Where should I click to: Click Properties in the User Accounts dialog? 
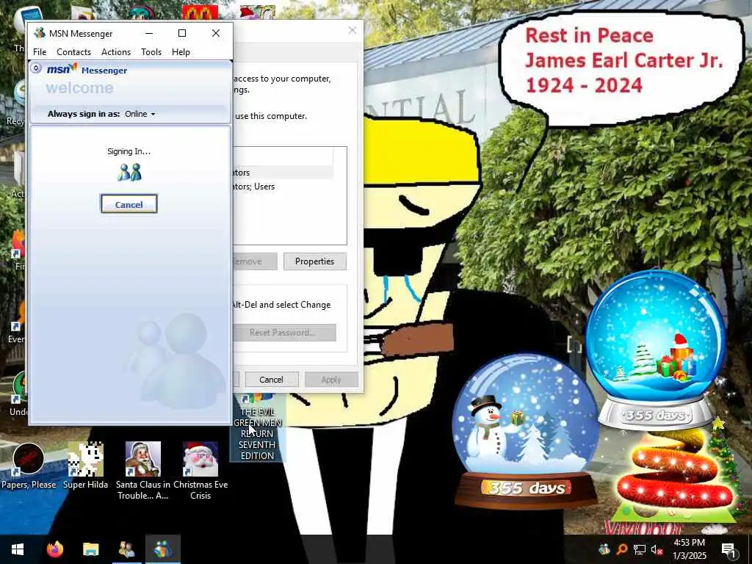(x=314, y=261)
